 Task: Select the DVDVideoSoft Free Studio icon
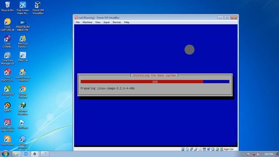point(7,126)
